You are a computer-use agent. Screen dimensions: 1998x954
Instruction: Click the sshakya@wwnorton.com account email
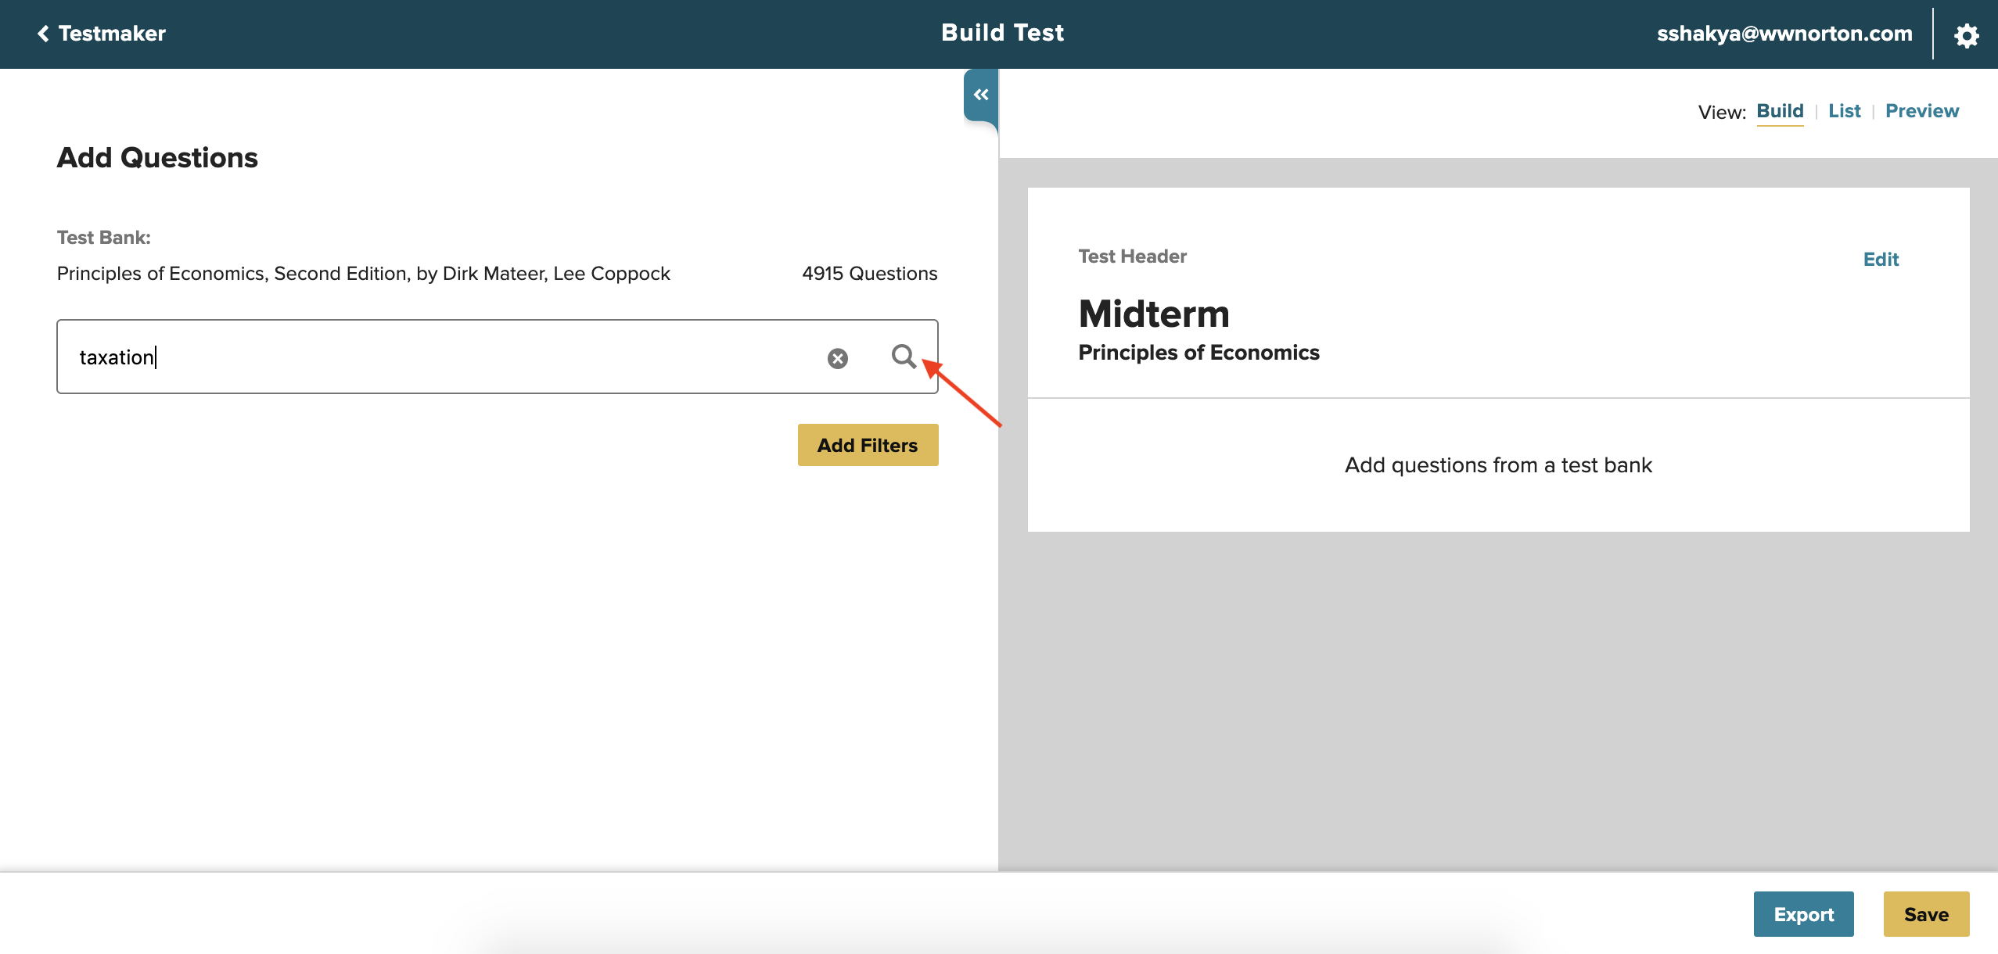point(1784,34)
